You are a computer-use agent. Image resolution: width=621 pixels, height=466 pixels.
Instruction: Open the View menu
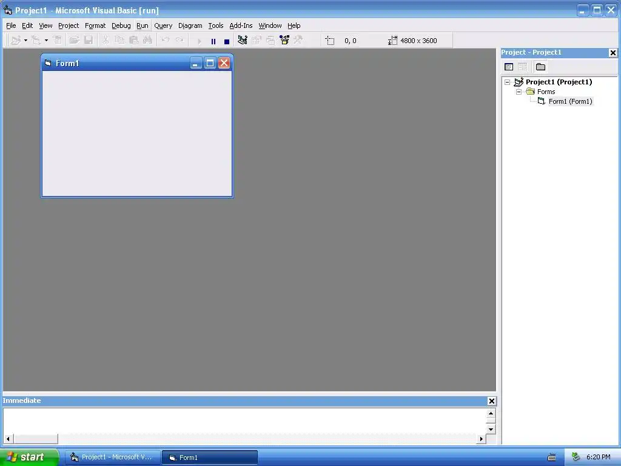[45, 25]
